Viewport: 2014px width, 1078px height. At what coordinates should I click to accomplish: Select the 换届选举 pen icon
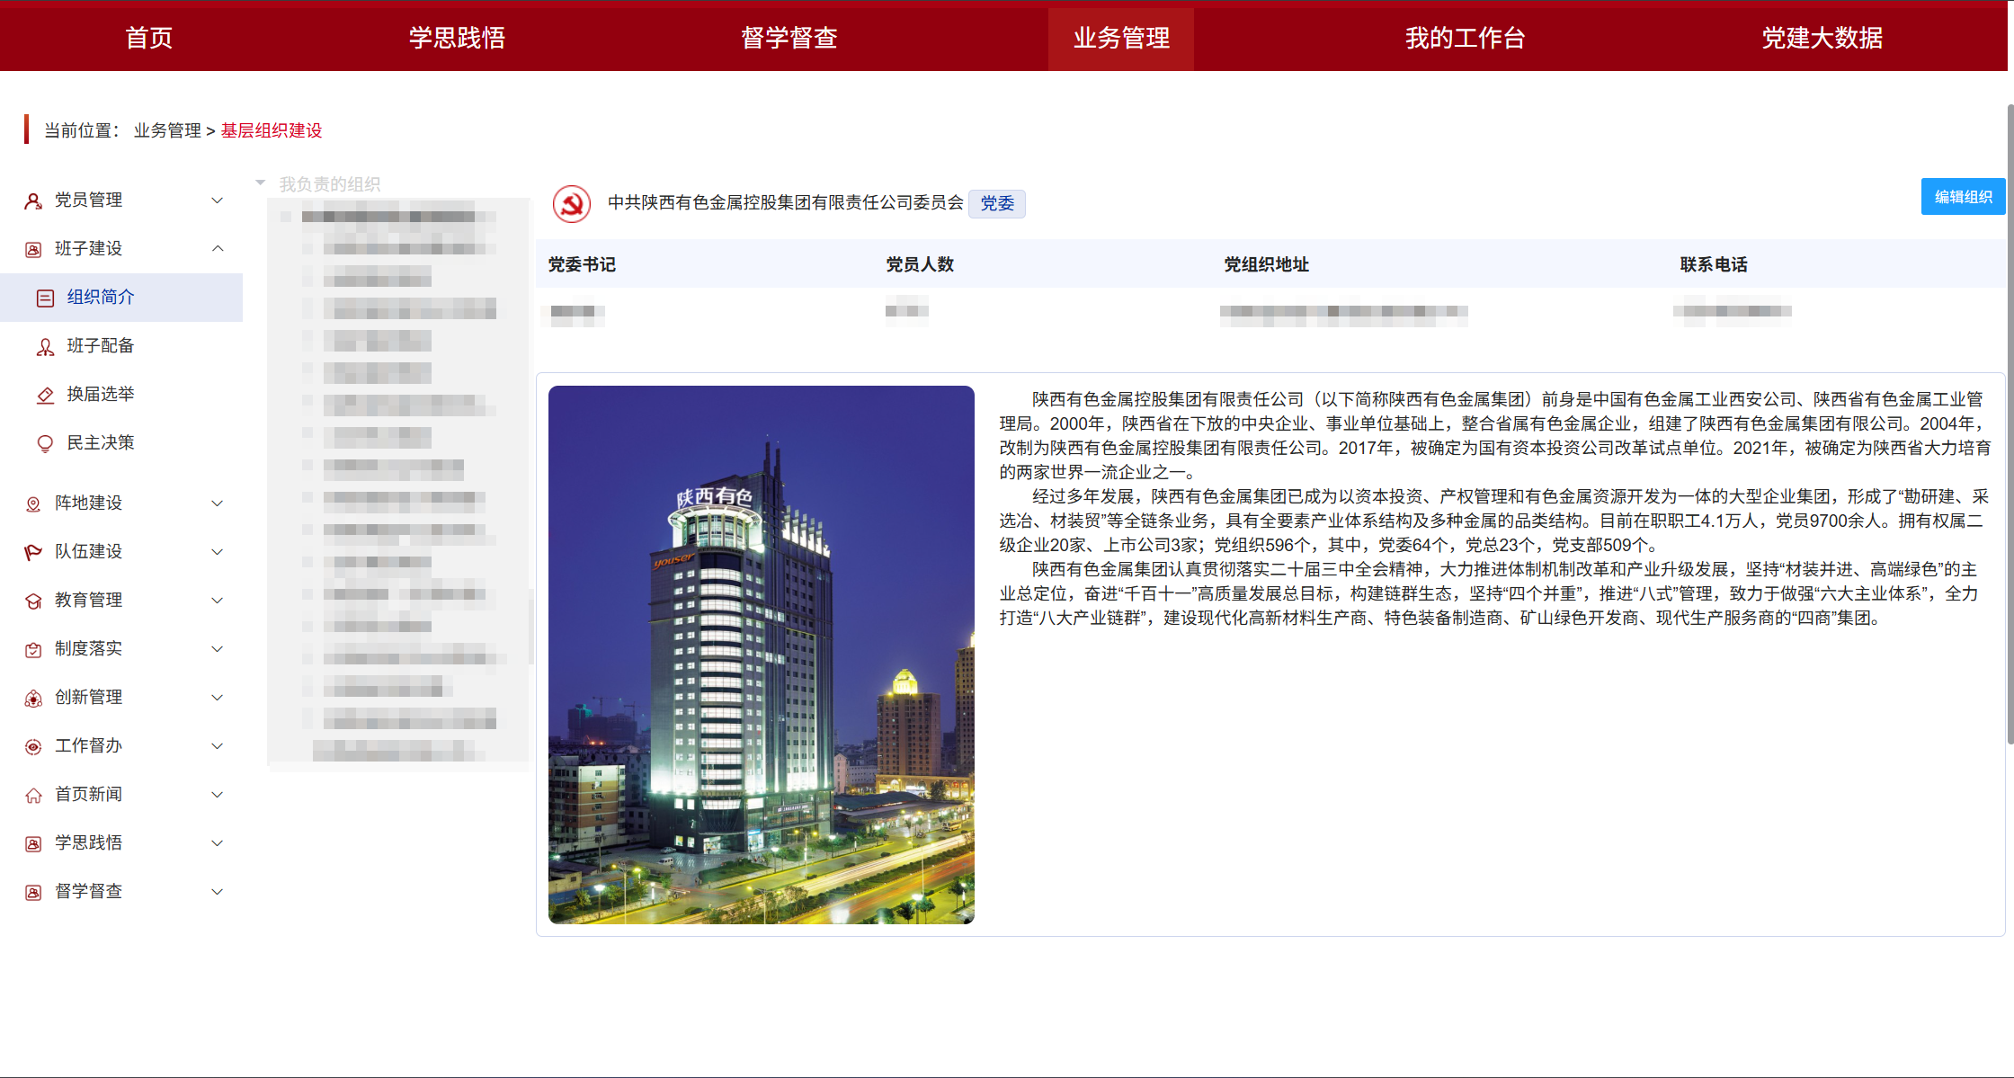coord(45,394)
